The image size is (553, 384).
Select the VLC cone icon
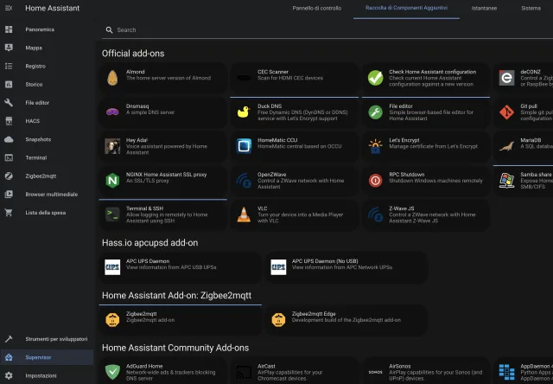(x=244, y=214)
